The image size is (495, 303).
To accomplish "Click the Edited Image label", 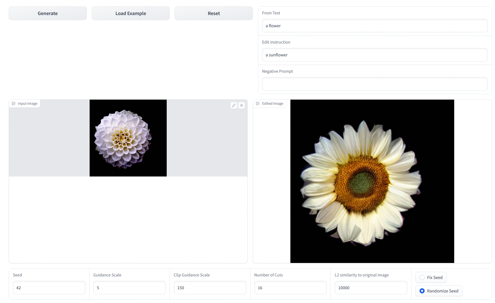I will pyautogui.click(x=273, y=103).
